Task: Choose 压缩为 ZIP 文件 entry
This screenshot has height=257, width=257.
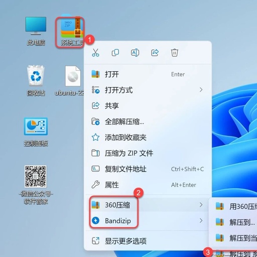Action: click(148, 153)
